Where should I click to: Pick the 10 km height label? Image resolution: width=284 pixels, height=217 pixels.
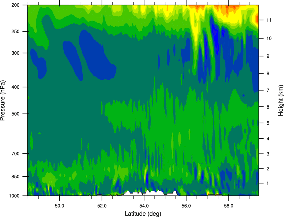[x=269, y=38]
